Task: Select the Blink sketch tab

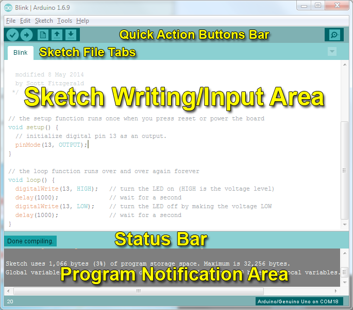Action: click(x=21, y=53)
